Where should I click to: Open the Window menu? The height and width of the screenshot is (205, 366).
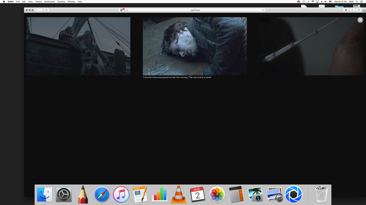(71, 2)
